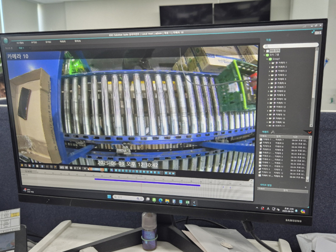The image size is (336, 252).
Task: Select 카메라 14 in the device tree
Action: [281, 114]
